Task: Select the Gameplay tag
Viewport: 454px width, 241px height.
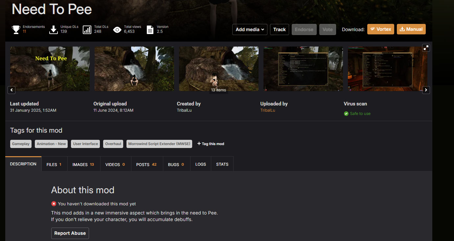Action: (x=21, y=144)
